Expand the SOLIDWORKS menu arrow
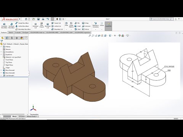183x137 pixels. pyautogui.click(x=20, y=19)
